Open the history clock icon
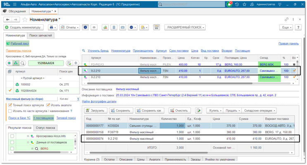Screen dimensions: 307x165 (x=237, y=4)
